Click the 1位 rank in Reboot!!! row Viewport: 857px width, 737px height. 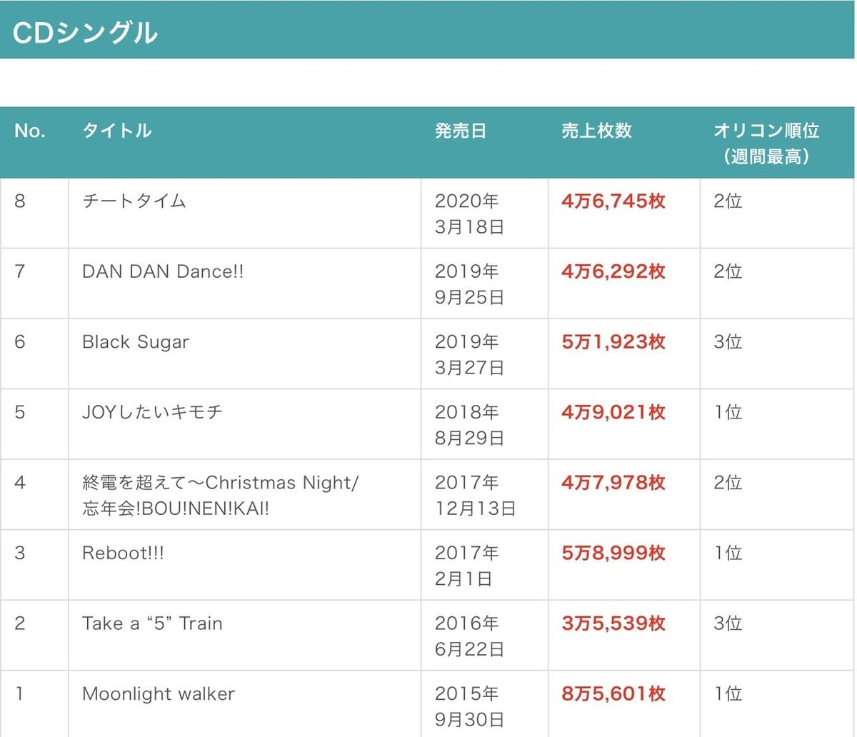(728, 553)
